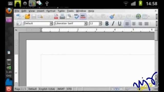Click in the Default style name field

pyautogui.click(x=37, y=24)
